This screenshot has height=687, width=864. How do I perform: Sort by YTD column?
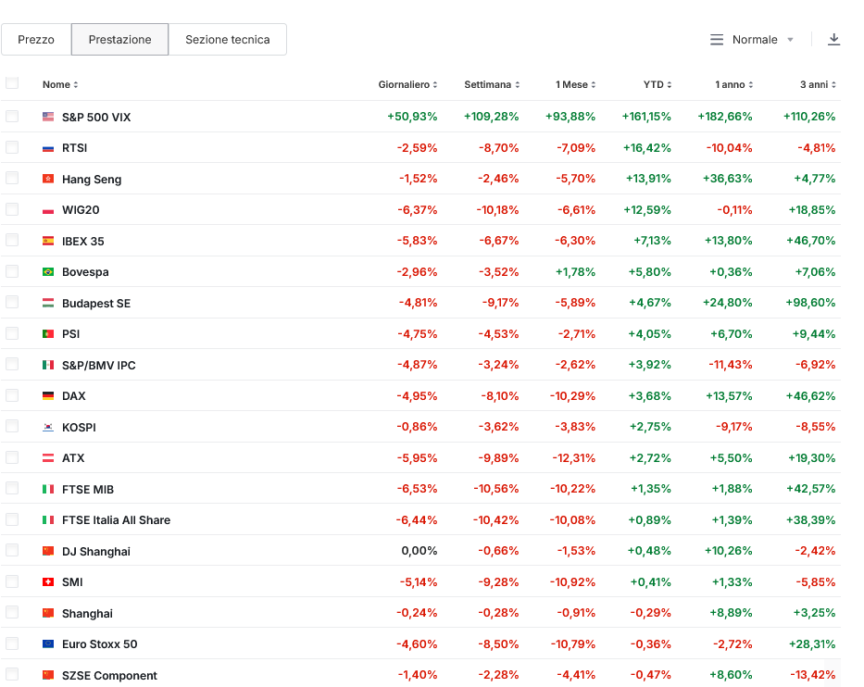tap(657, 85)
